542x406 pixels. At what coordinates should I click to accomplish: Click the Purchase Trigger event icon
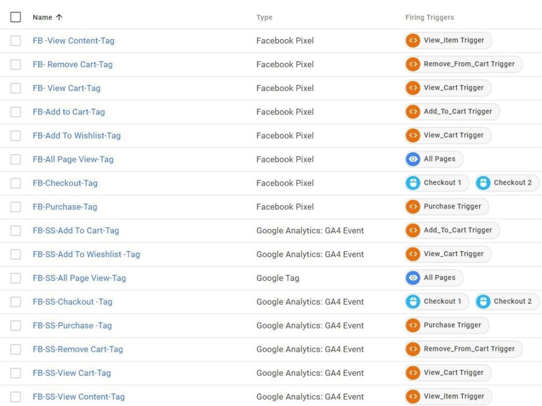click(x=412, y=206)
